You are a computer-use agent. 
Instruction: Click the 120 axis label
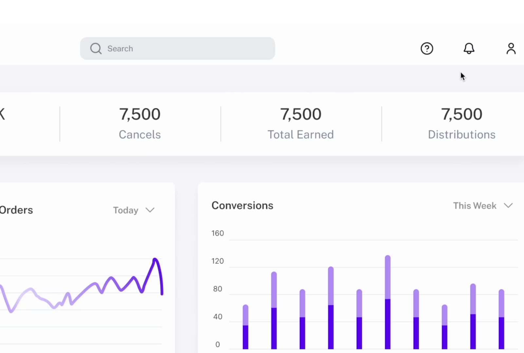pos(217,261)
